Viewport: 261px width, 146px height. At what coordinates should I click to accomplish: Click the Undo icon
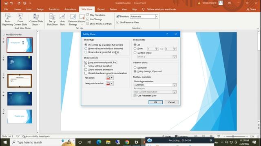click(x=11, y=3)
